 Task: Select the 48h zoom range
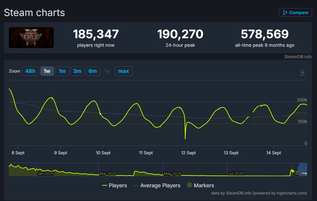30,71
